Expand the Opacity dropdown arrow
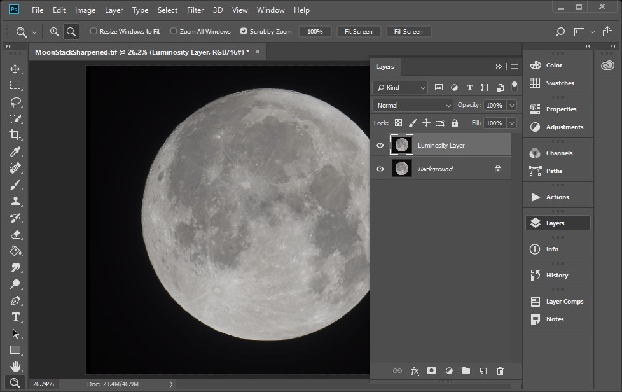Image resolution: width=622 pixels, height=392 pixels. point(512,105)
